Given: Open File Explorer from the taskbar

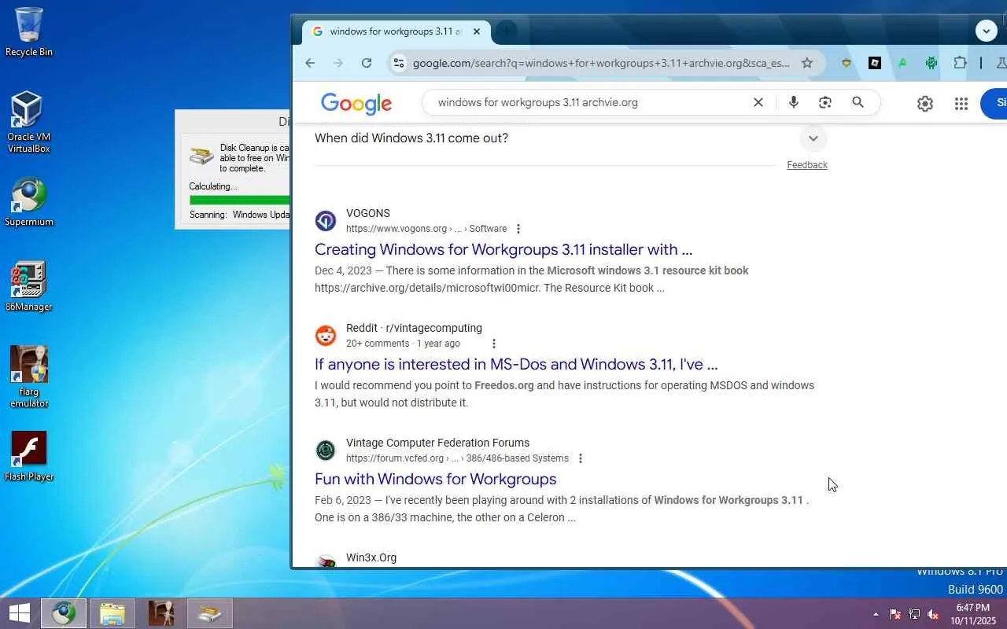Looking at the screenshot, I should pyautogui.click(x=113, y=613).
